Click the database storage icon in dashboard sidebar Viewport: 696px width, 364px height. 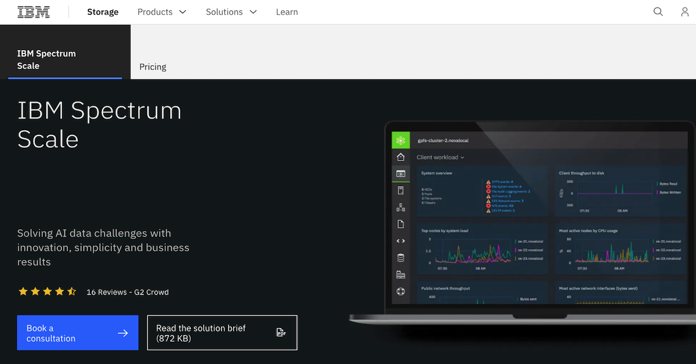pyautogui.click(x=400, y=258)
